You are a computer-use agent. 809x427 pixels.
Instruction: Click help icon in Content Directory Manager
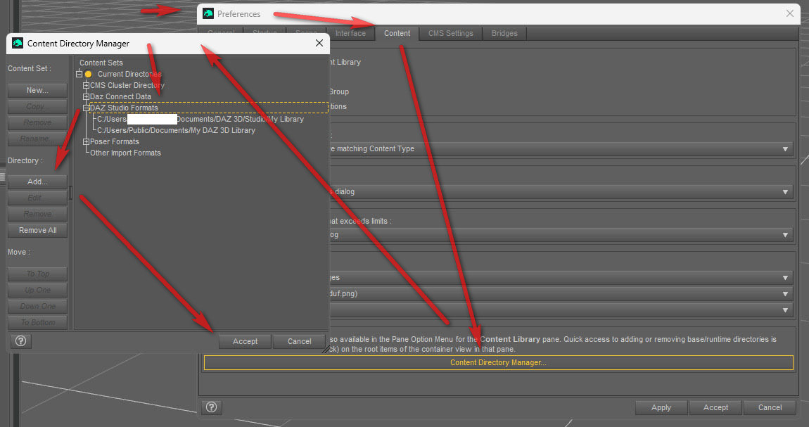pyautogui.click(x=20, y=341)
